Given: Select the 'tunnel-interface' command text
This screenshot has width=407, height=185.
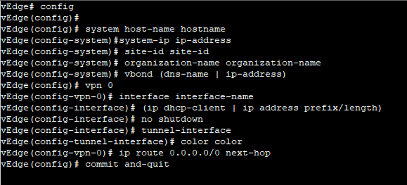Looking at the screenshot, I should (x=186, y=131).
